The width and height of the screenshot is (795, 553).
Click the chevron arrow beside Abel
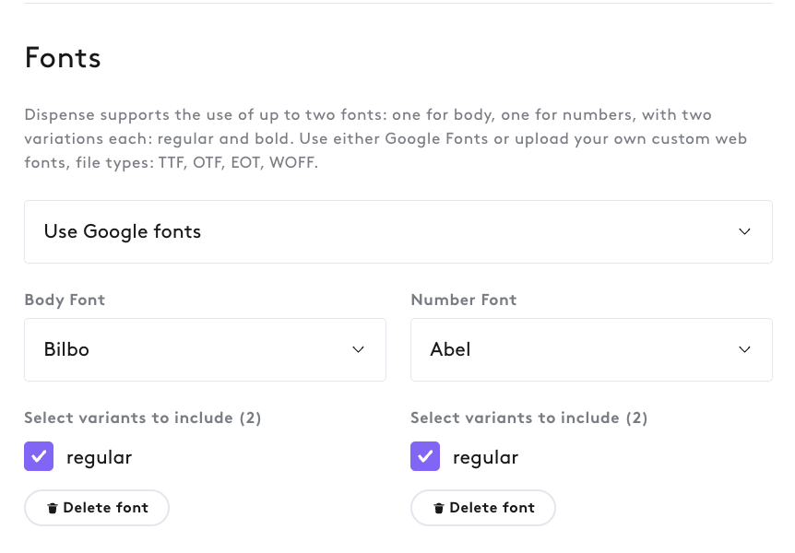[x=744, y=349]
